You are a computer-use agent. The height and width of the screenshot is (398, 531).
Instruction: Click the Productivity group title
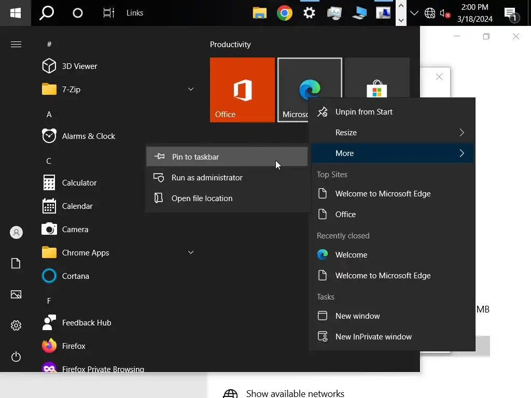(230, 45)
